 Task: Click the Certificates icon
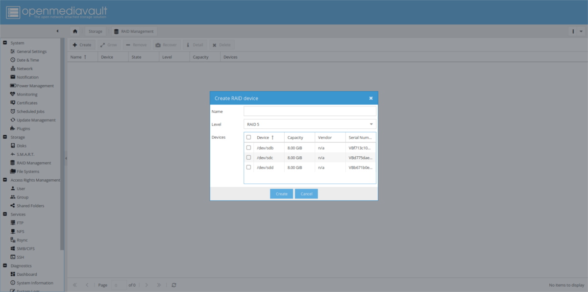(13, 103)
